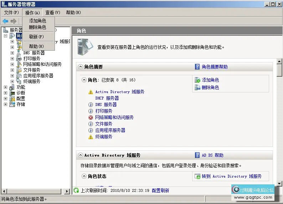Open the 角色摘要帮助 link

pyautogui.click(x=215, y=67)
